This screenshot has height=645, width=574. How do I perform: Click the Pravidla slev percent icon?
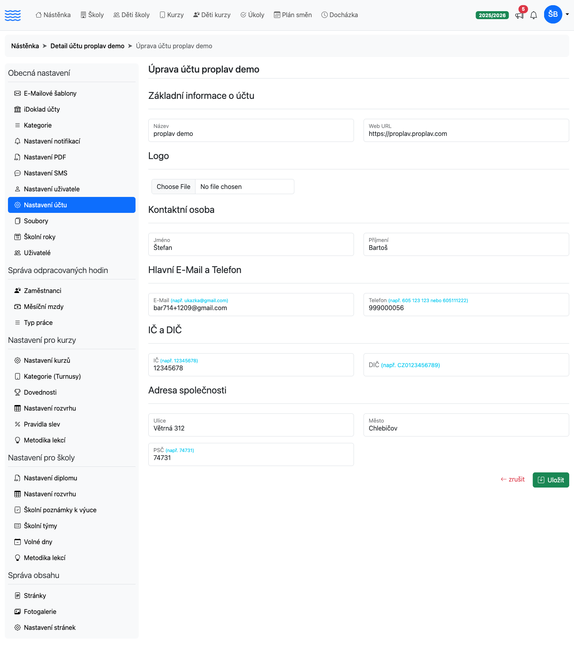point(18,424)
